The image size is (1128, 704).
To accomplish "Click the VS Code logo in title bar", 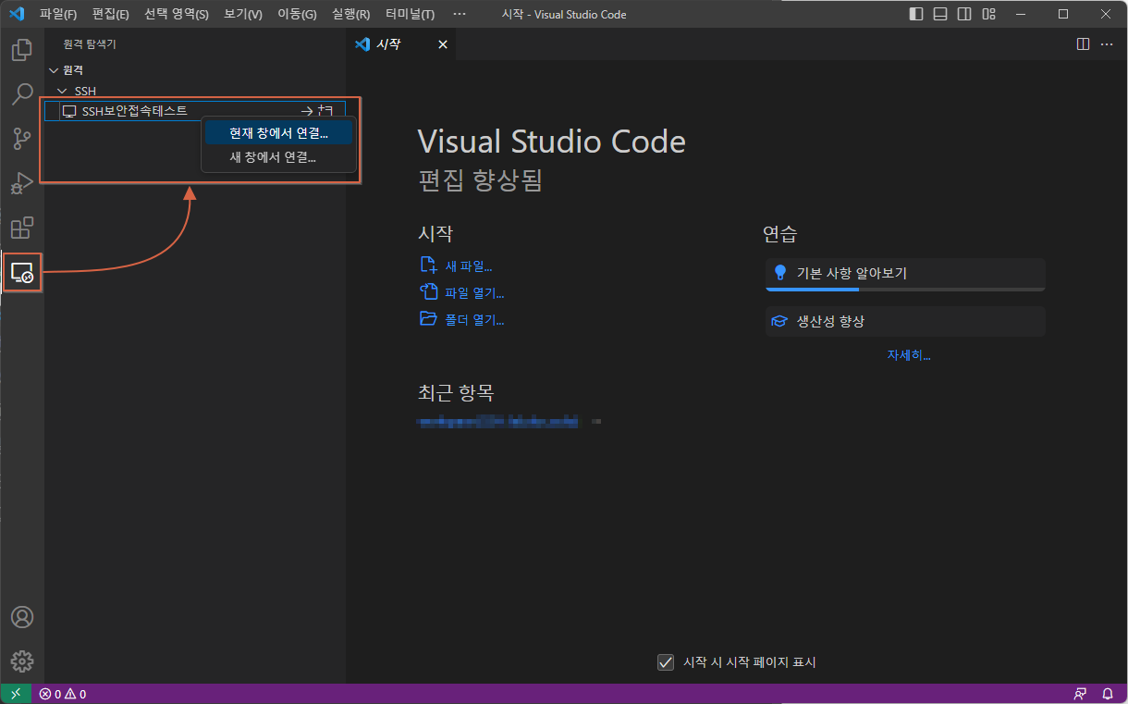I will coord(17,14).
